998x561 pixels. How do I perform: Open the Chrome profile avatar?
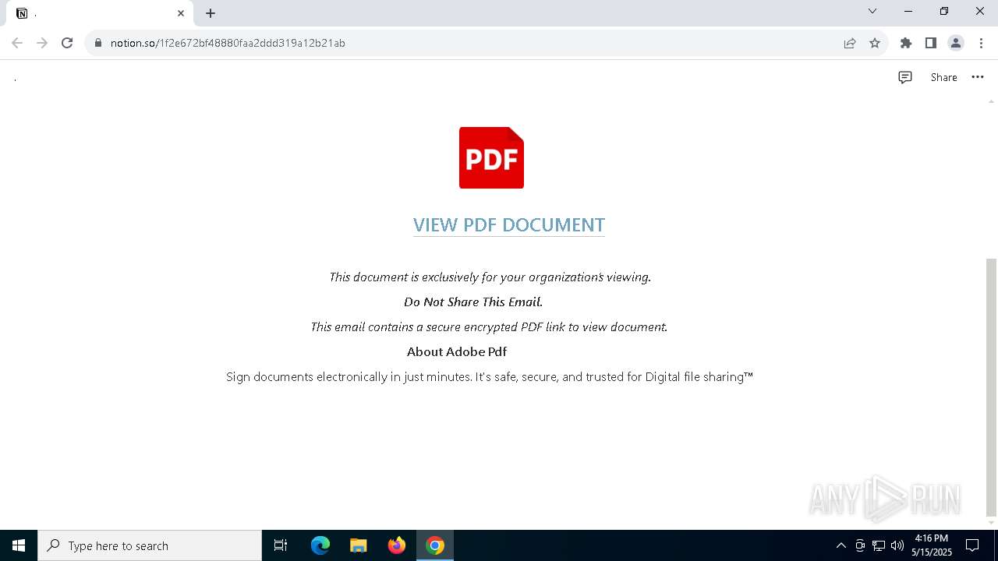click(956, 43)
